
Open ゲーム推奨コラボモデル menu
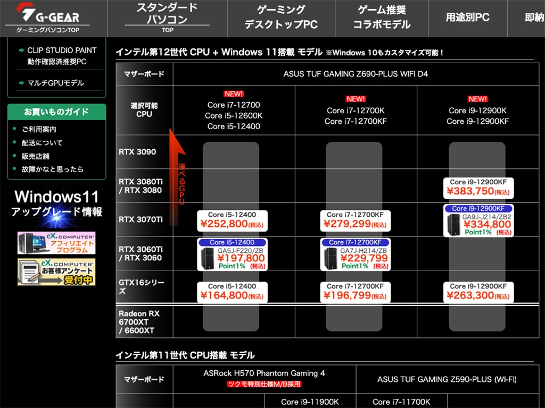coord(382,18)
